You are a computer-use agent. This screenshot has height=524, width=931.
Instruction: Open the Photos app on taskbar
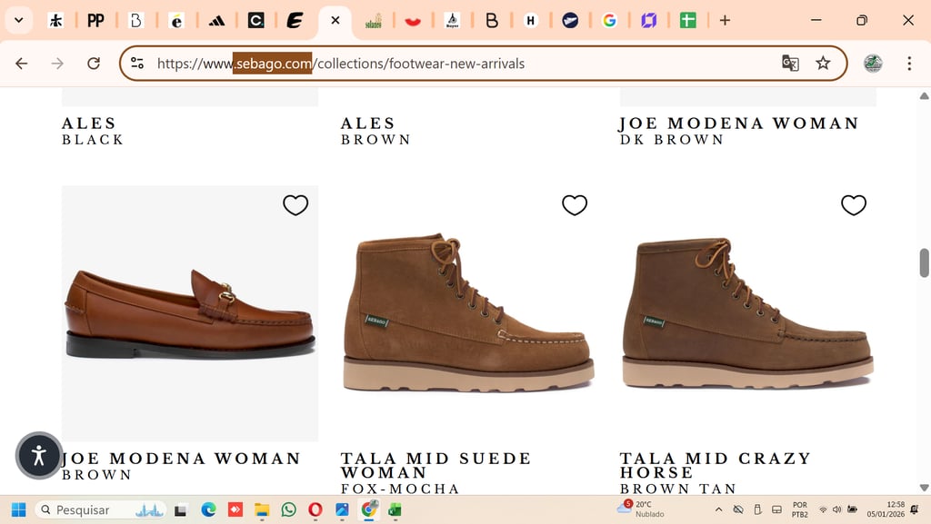[x=342, y=509]
